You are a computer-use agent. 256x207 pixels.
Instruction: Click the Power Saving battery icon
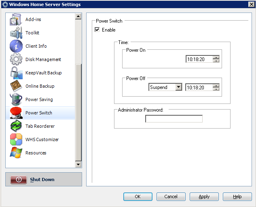point(16,99)
